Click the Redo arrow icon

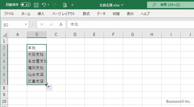[54, 5]
